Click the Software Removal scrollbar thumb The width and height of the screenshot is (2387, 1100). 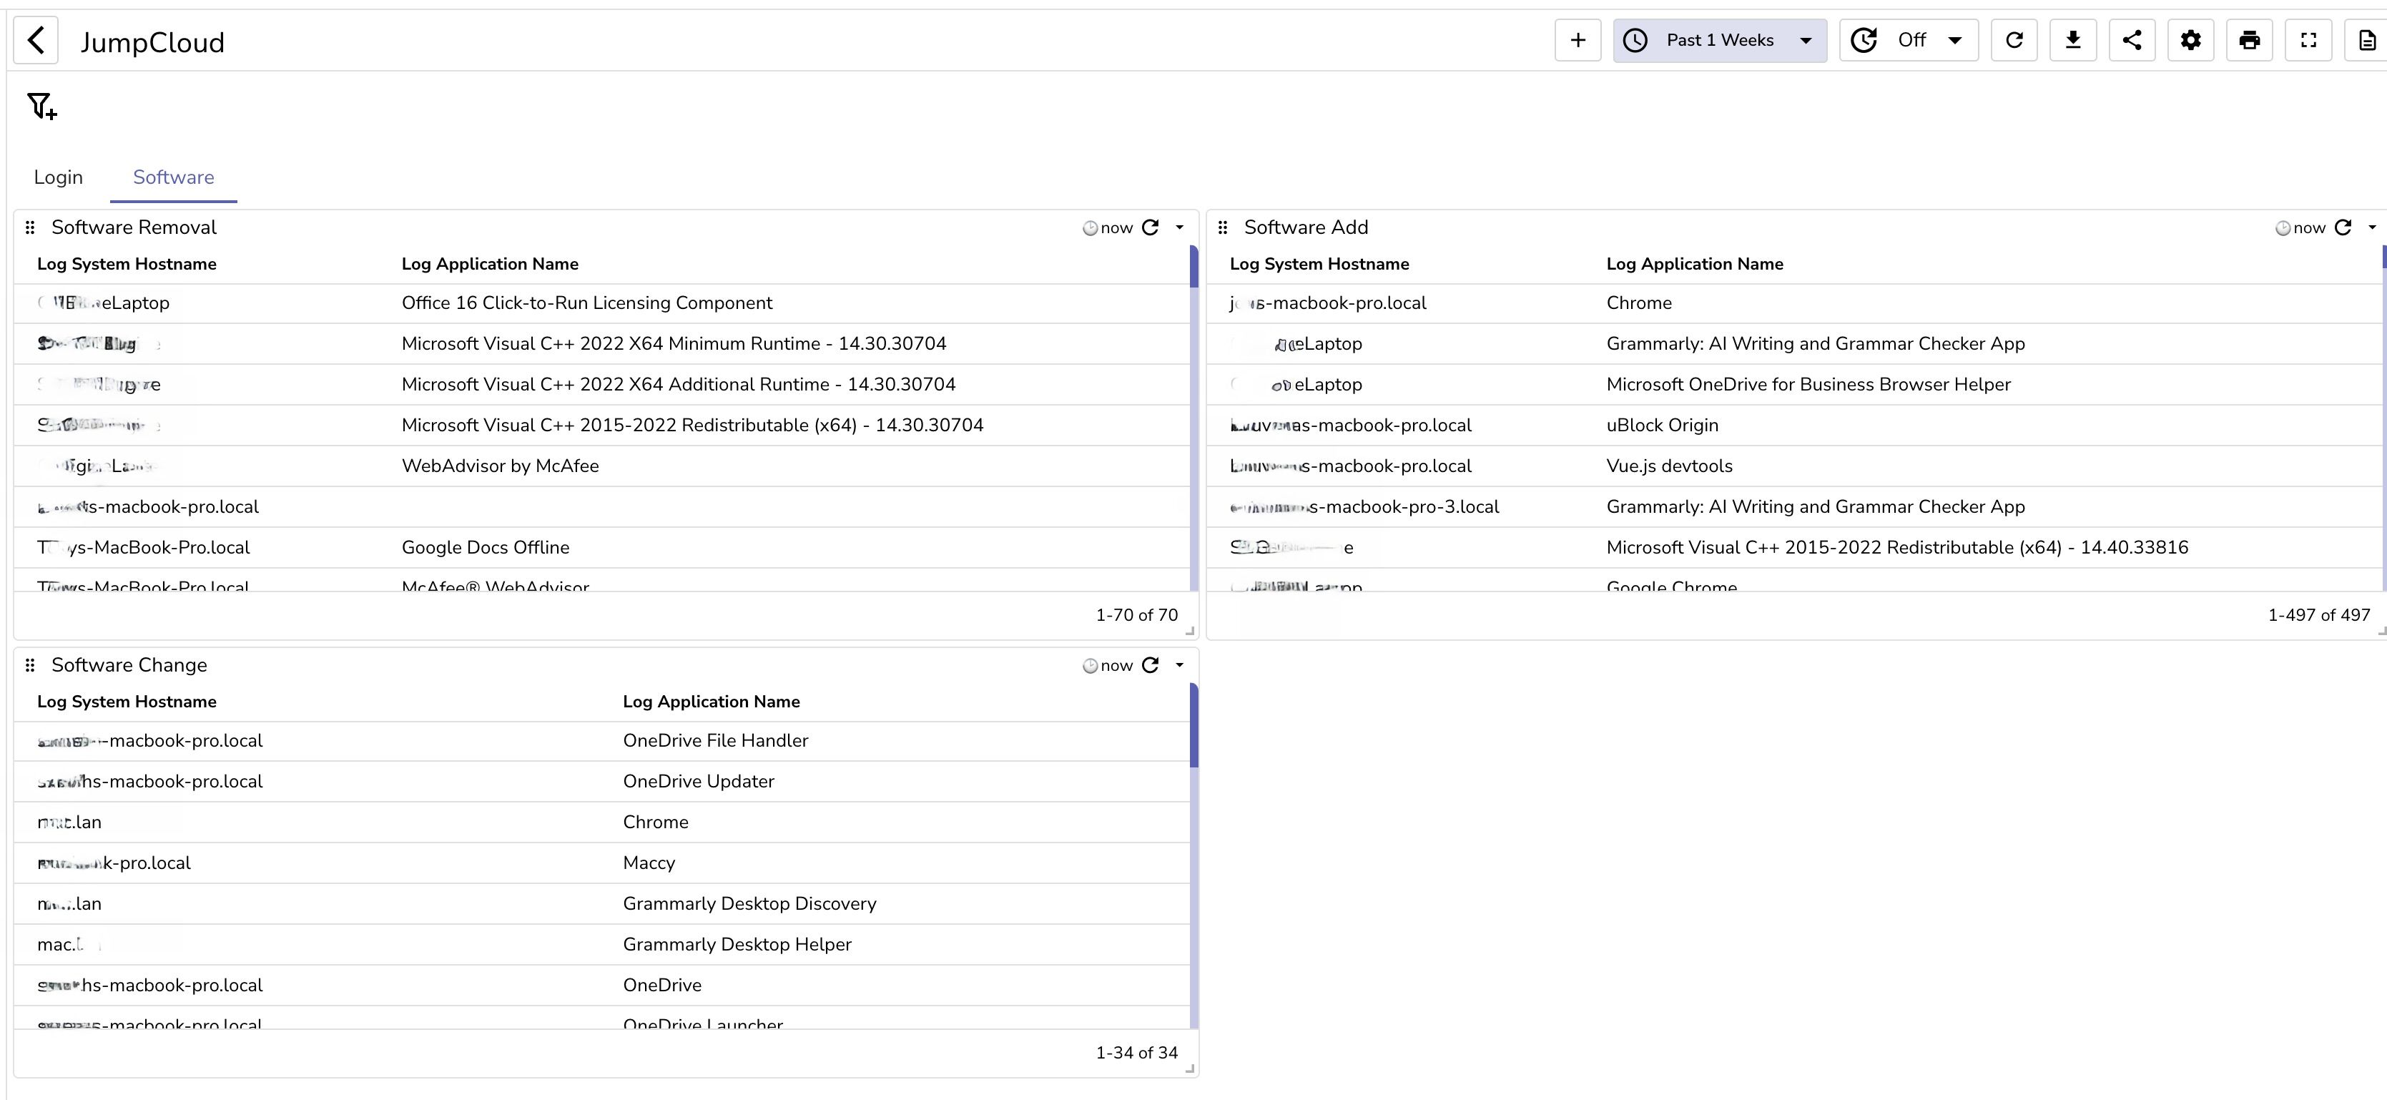[x=1193, y=267]
